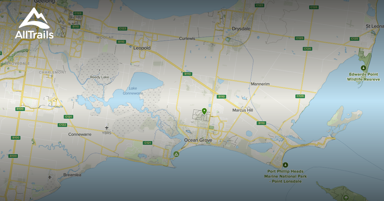Open Port Phillip Heads Marine National Park label
384x201 pixels.
point(285,176)
